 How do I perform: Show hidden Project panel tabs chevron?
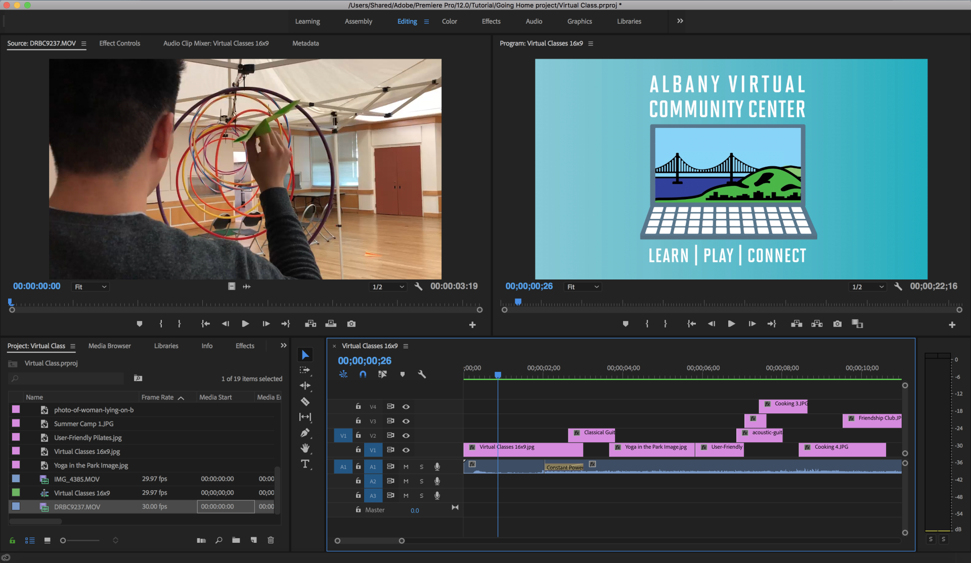point(283,346)
